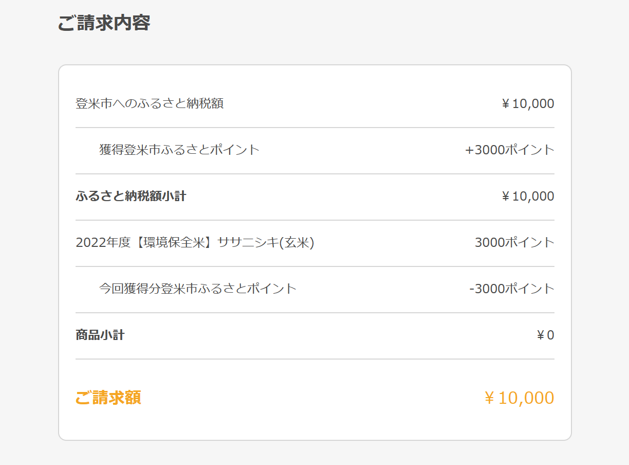
Task: Click the 商品小計 label
Action: (100, 335)
